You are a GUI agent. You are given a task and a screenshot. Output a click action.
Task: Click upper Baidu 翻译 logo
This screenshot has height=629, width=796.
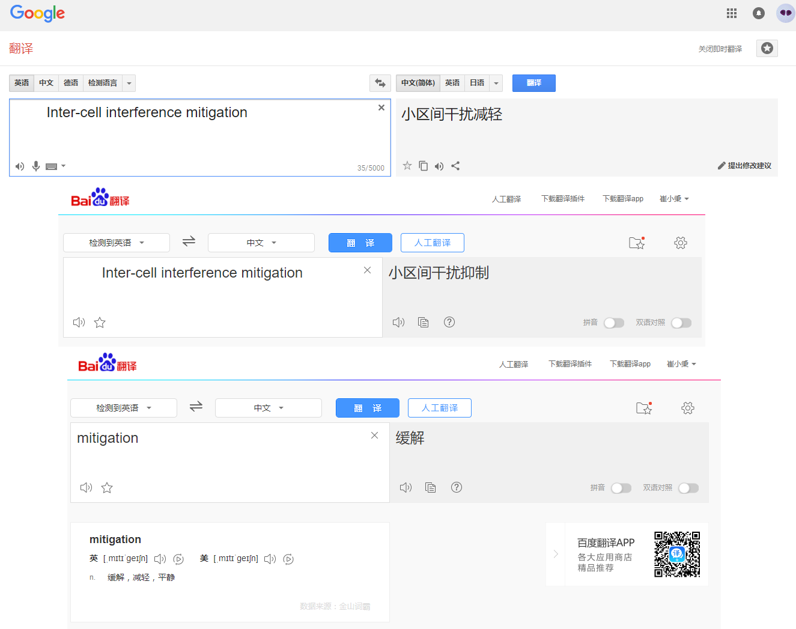100,197
